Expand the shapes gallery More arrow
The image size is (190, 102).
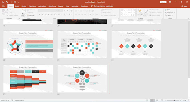point(136,15)
